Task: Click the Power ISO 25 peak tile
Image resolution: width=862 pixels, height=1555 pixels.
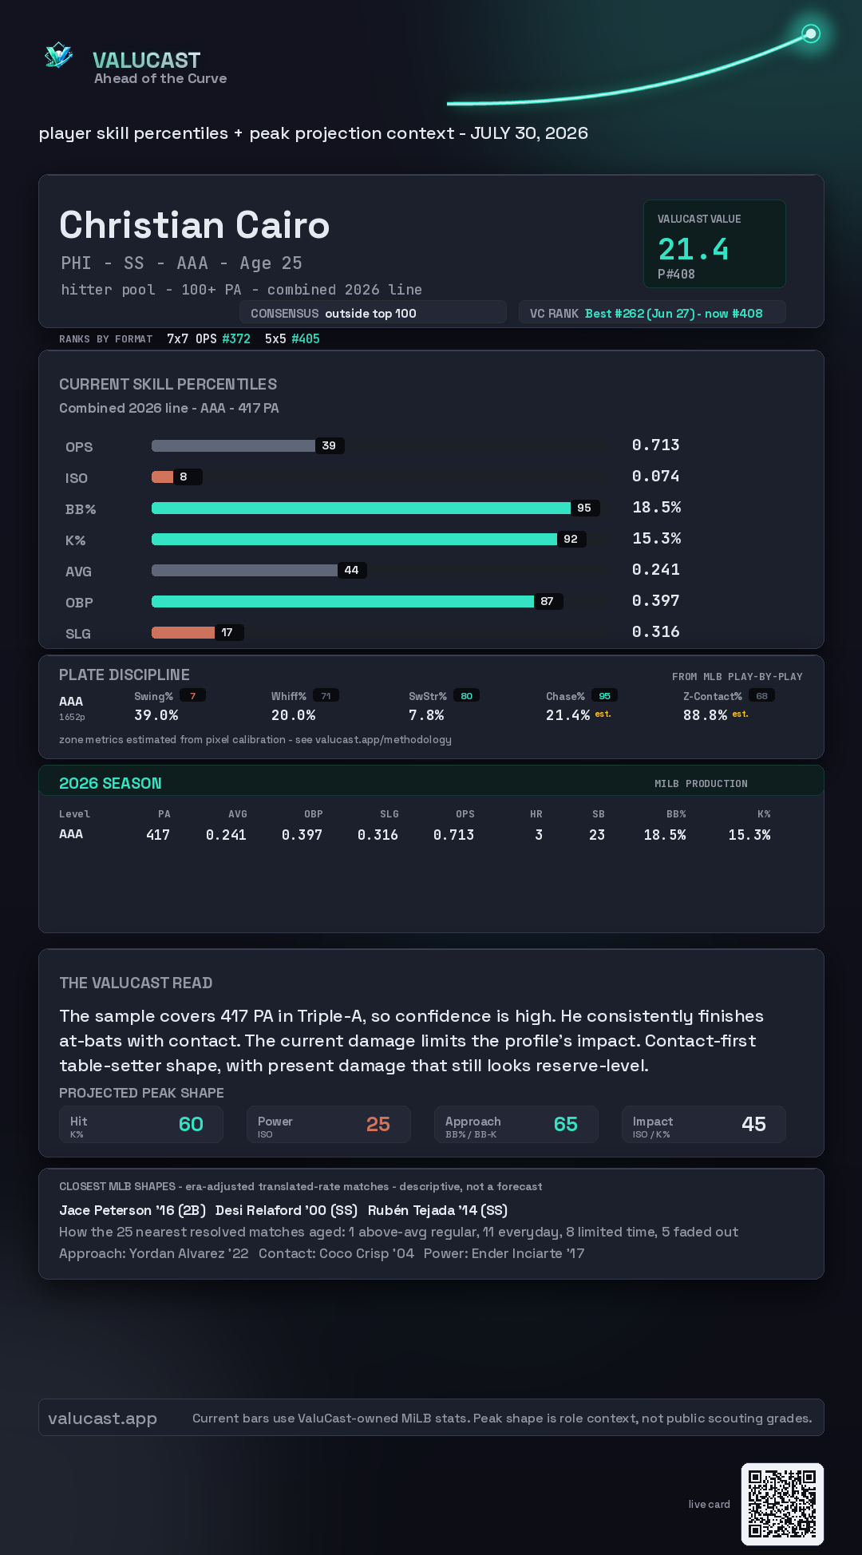Action: point(329,1124)
